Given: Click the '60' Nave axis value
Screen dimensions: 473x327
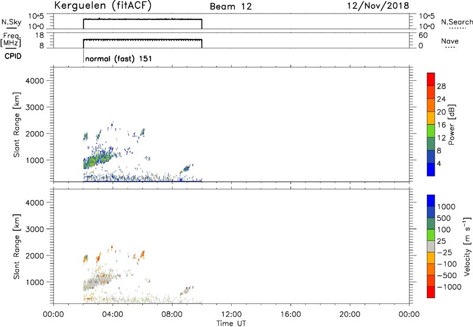Looking at the screenshot, I should [x=423, y=35].
